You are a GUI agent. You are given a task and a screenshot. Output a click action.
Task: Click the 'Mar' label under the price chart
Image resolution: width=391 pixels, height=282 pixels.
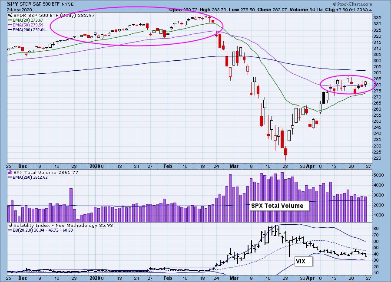tap(234, 166)
